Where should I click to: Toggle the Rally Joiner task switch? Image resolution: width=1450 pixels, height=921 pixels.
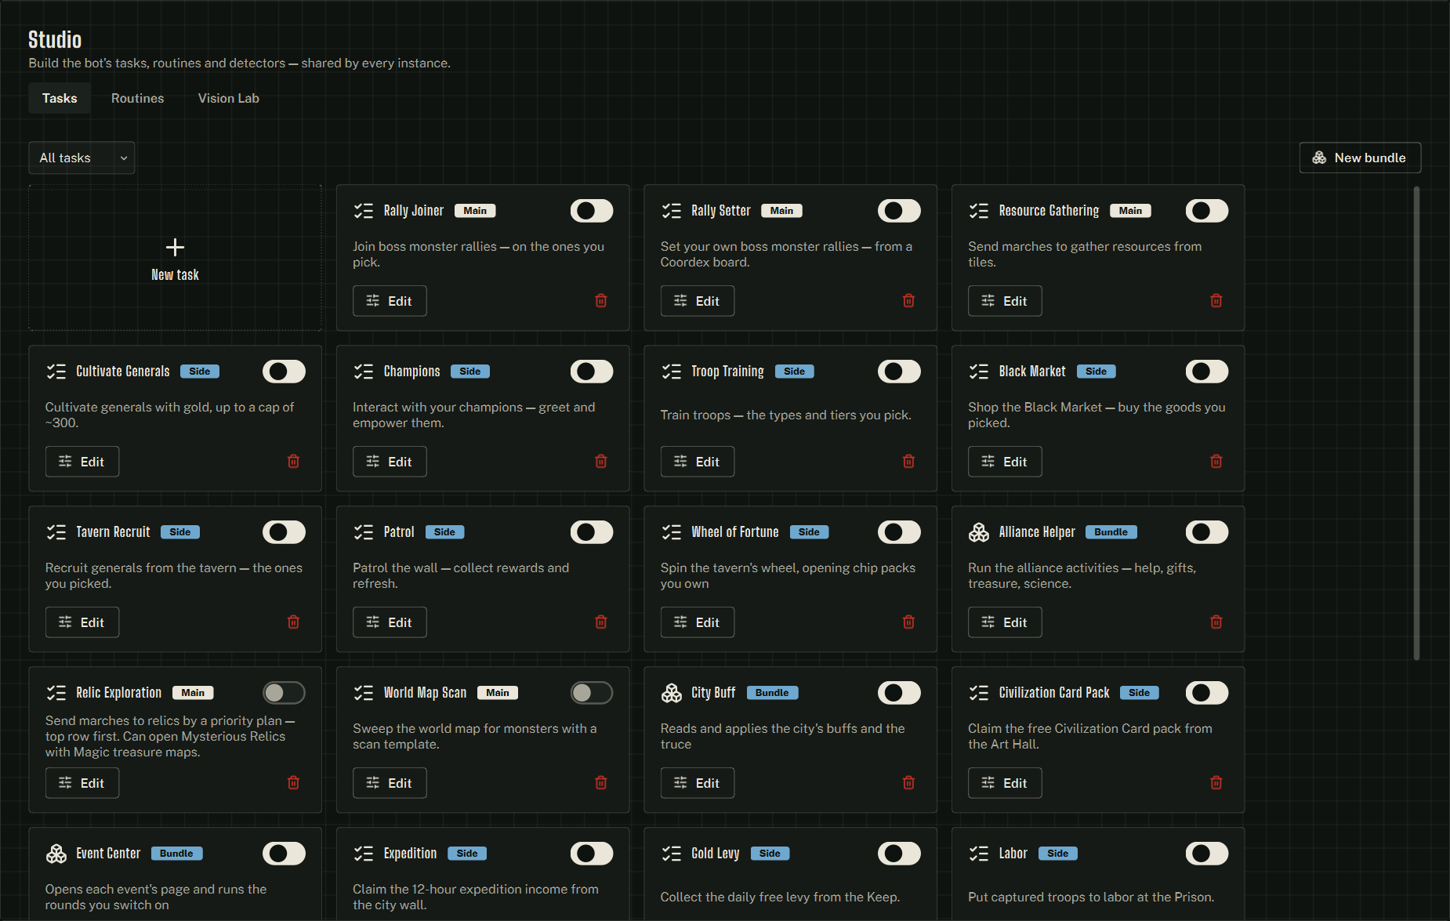[x=592, y=211]
